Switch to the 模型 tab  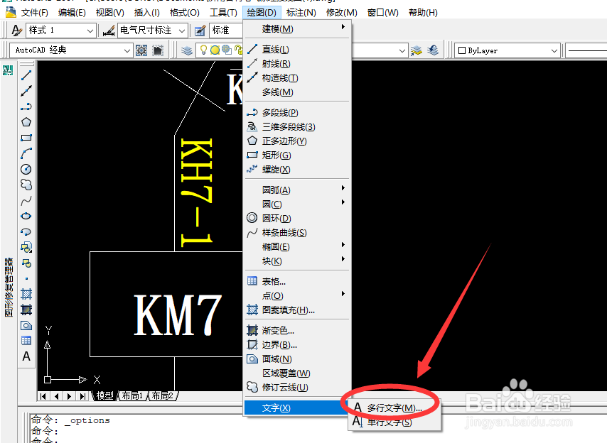(x=104, y=396)
